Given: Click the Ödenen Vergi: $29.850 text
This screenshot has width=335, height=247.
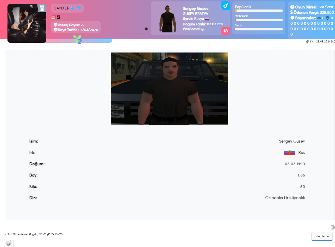Looking at the screenshot, I should tap(313, 13).
